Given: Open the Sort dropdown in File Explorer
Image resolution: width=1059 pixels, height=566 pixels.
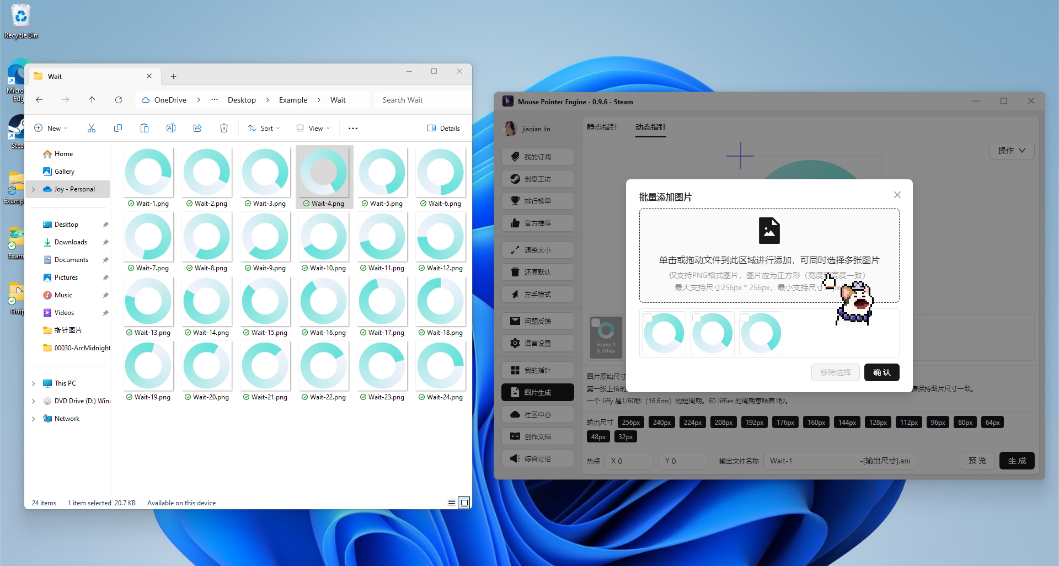Looking at the screenshot, I should [263, 128].
